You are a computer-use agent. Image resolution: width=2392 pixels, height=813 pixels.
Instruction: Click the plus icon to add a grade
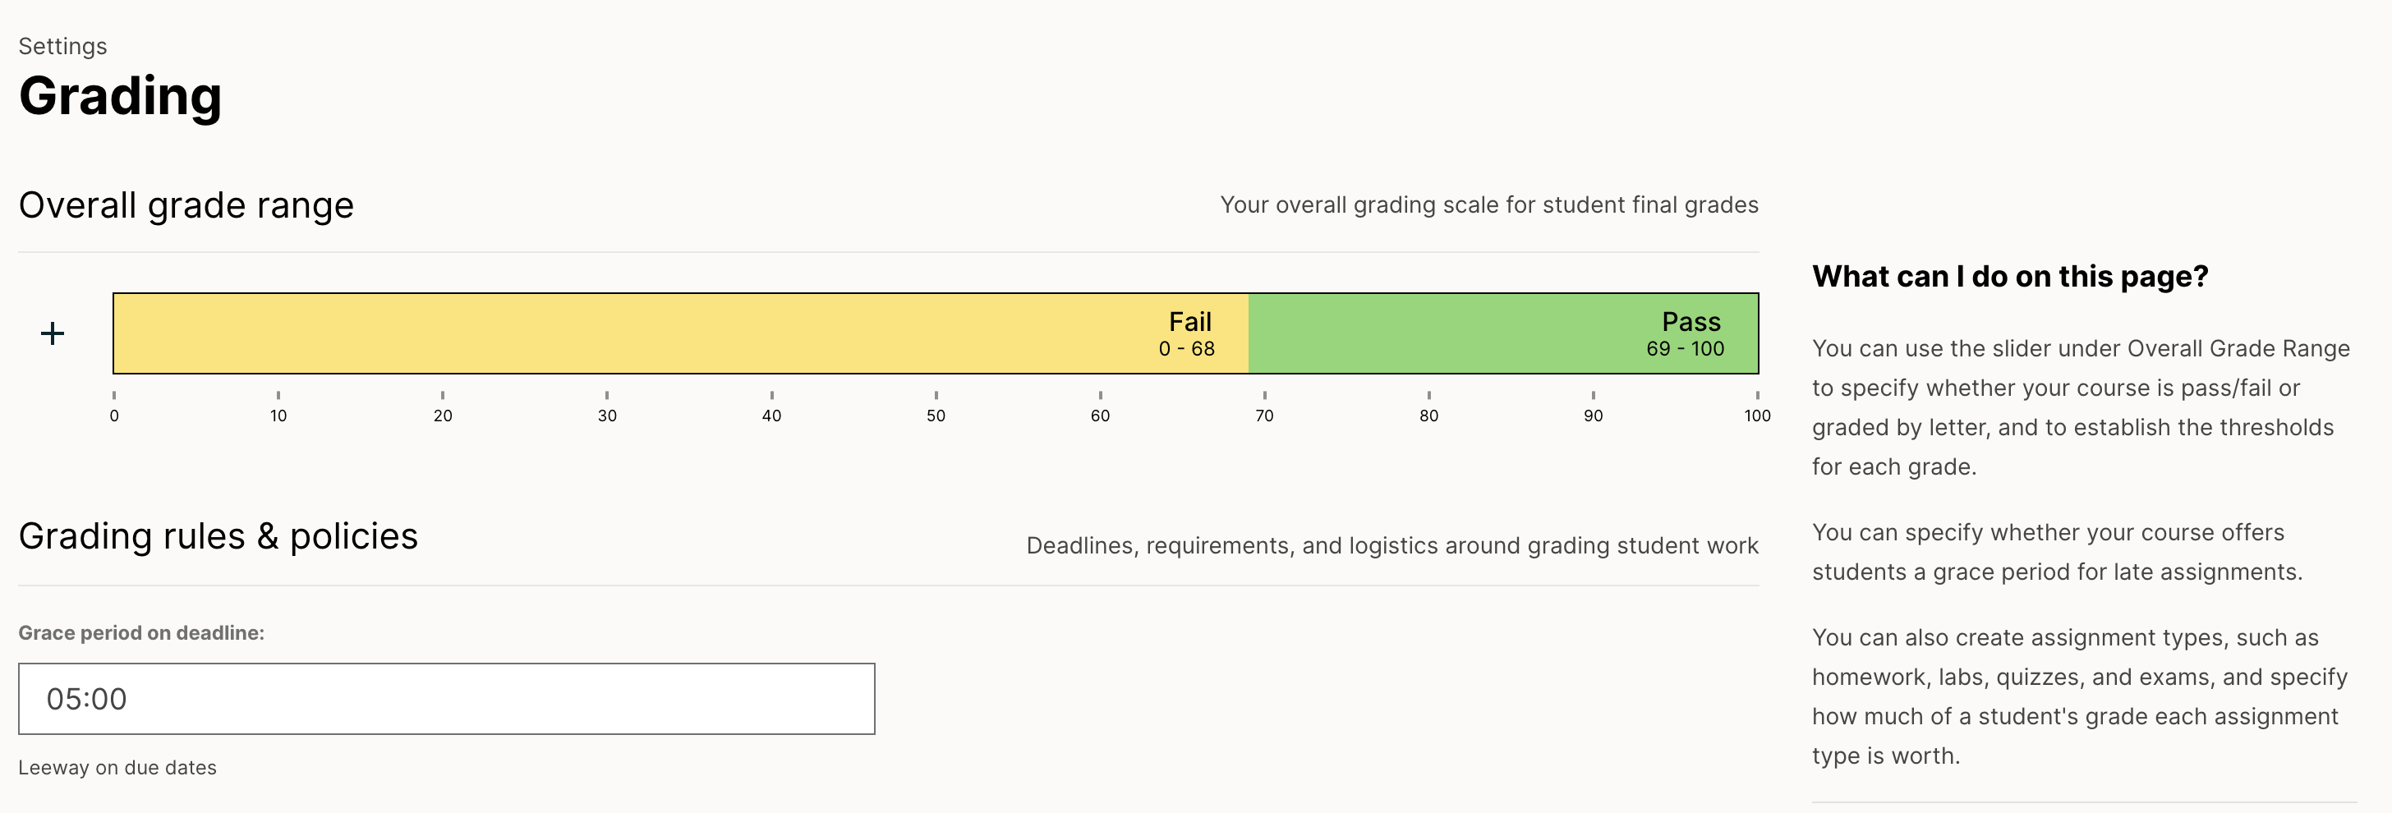[x=53, y=333]
